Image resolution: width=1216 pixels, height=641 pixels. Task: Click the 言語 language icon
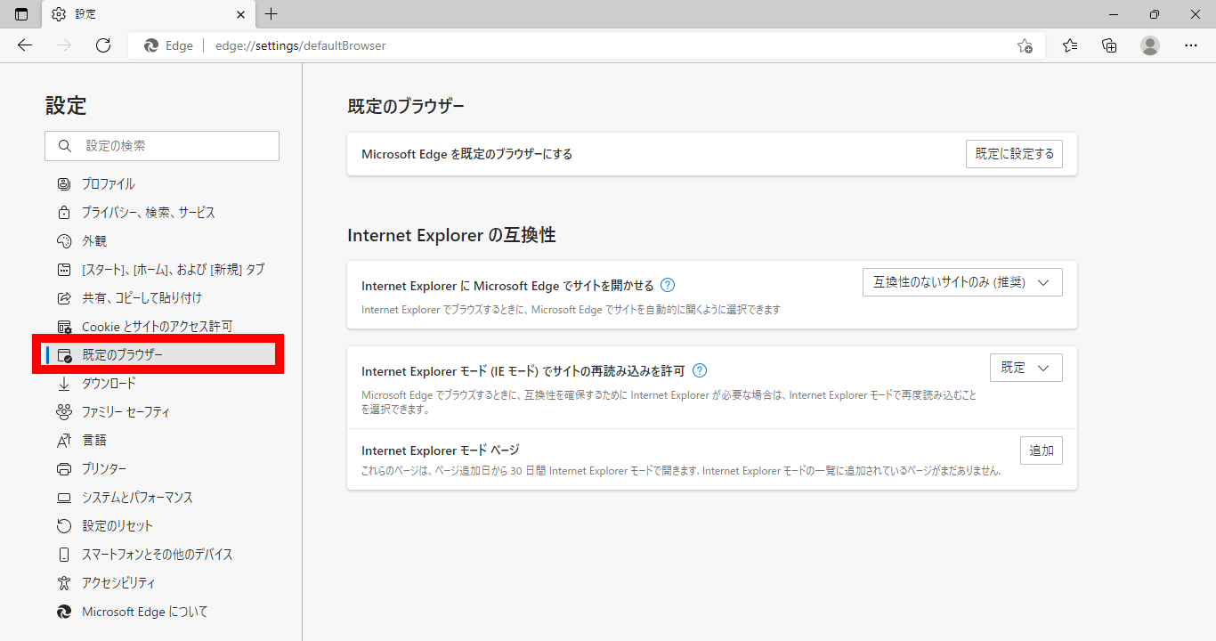64,441
